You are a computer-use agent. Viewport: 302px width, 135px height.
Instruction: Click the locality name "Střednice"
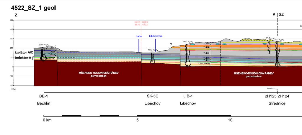[277, 103]
